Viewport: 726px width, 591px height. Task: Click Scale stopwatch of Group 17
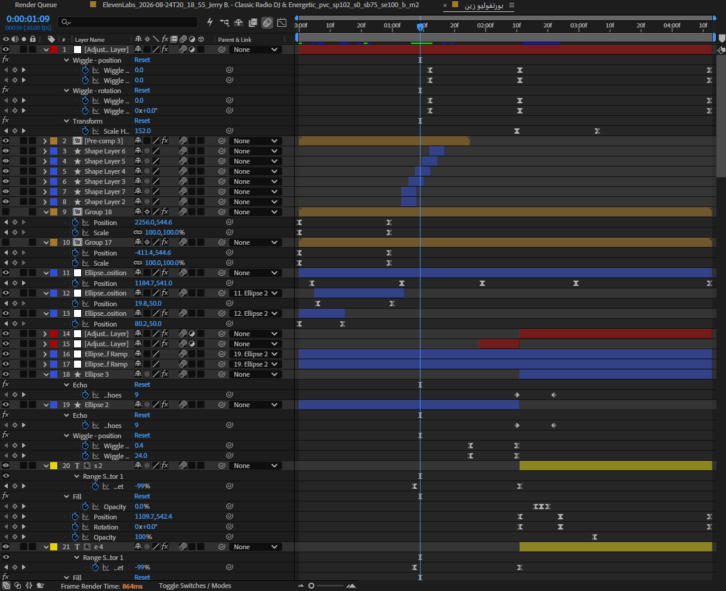[75, 263]
